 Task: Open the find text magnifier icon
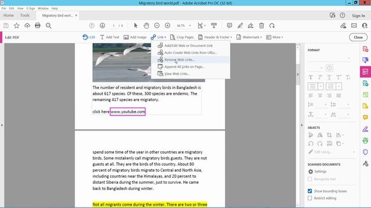(49, 25)
